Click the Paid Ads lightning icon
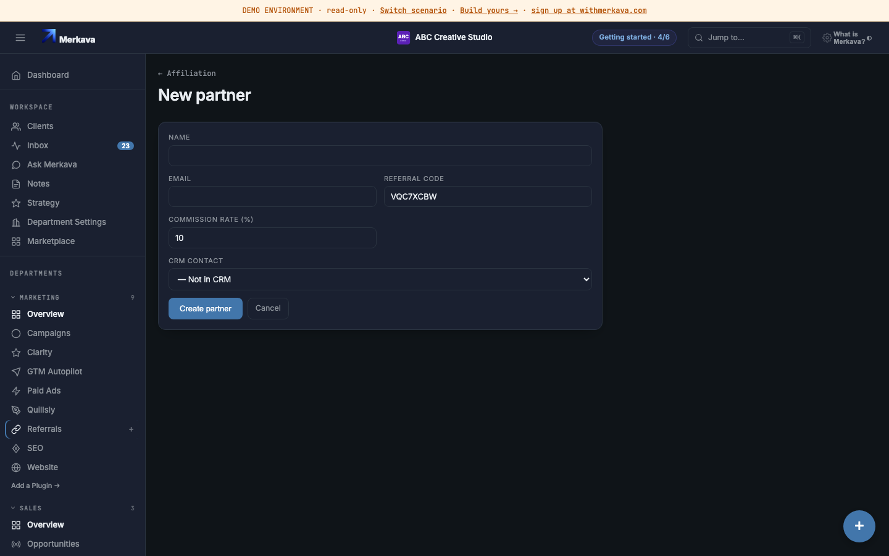This screenshot has height=556, width=889. click(16, 391)
